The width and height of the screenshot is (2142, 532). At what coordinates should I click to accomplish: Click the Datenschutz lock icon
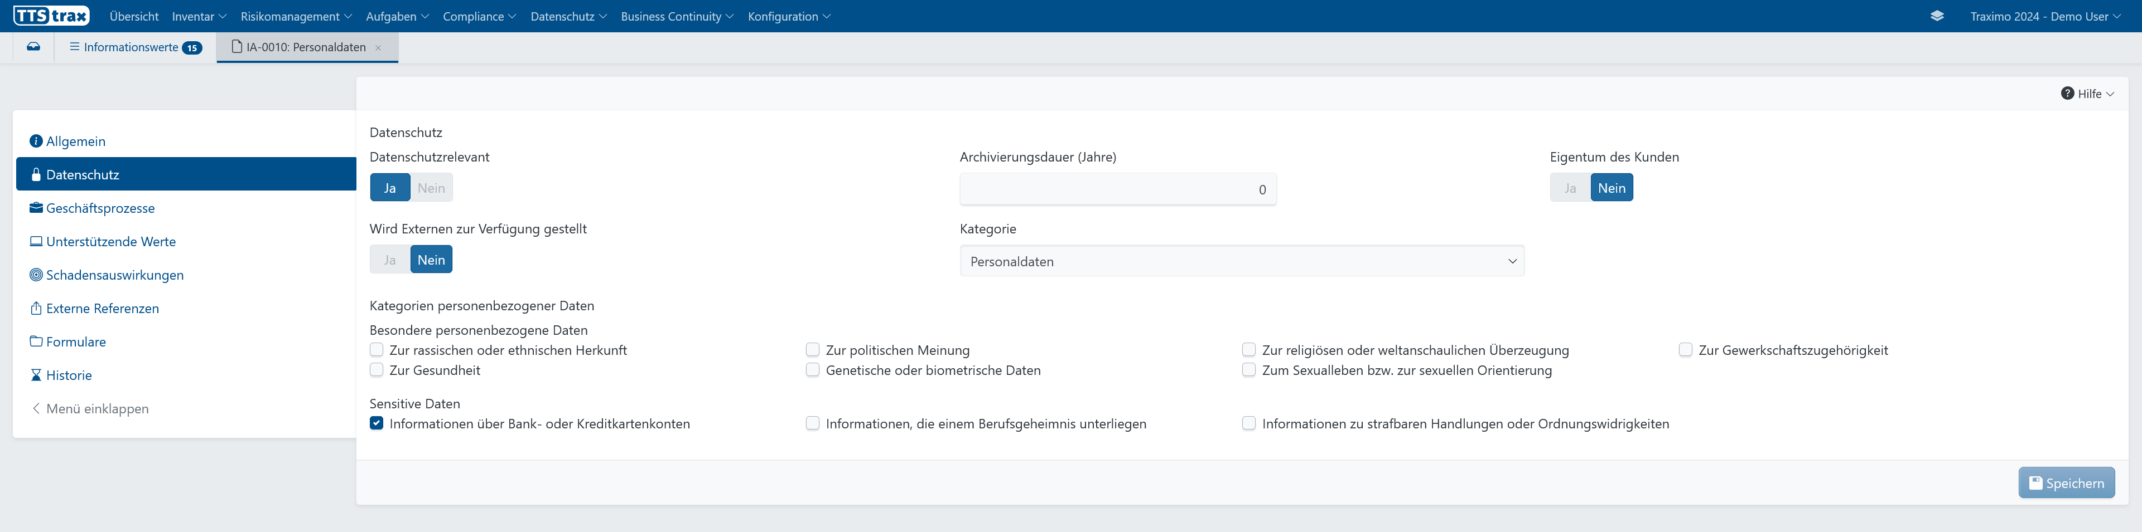click(36, 174)
